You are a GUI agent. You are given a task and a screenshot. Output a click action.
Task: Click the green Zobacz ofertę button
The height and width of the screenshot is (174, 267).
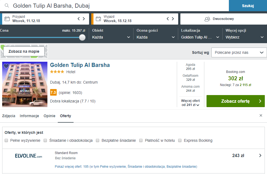[235, 101]
